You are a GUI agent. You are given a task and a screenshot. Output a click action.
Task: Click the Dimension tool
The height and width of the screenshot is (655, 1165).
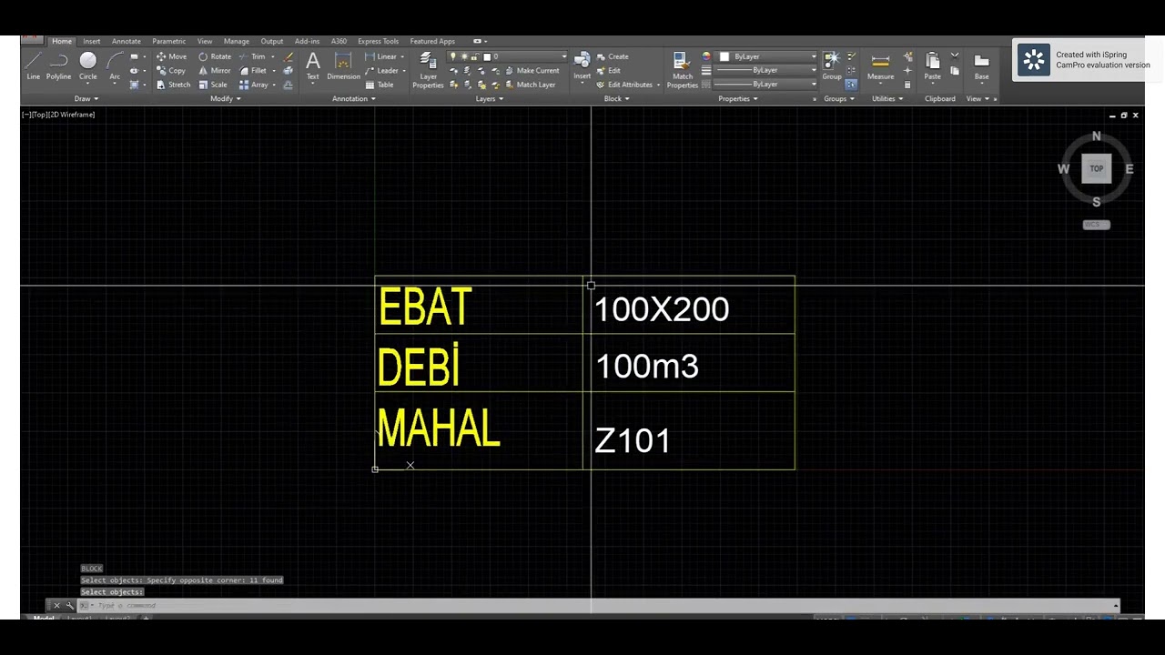tap(343, 65)
